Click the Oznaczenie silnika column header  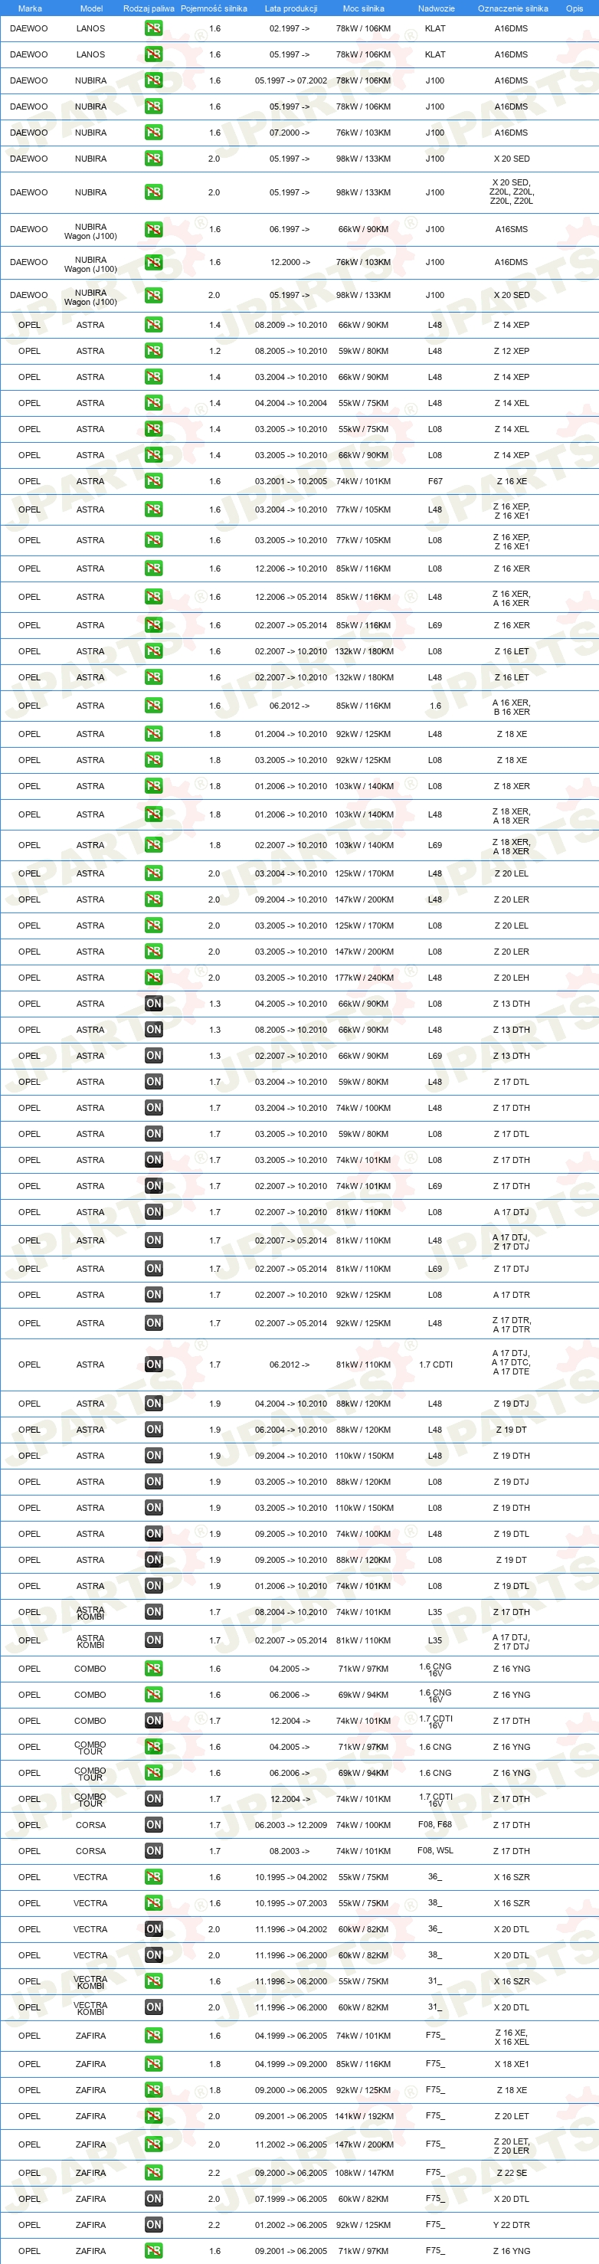(512, 8)
